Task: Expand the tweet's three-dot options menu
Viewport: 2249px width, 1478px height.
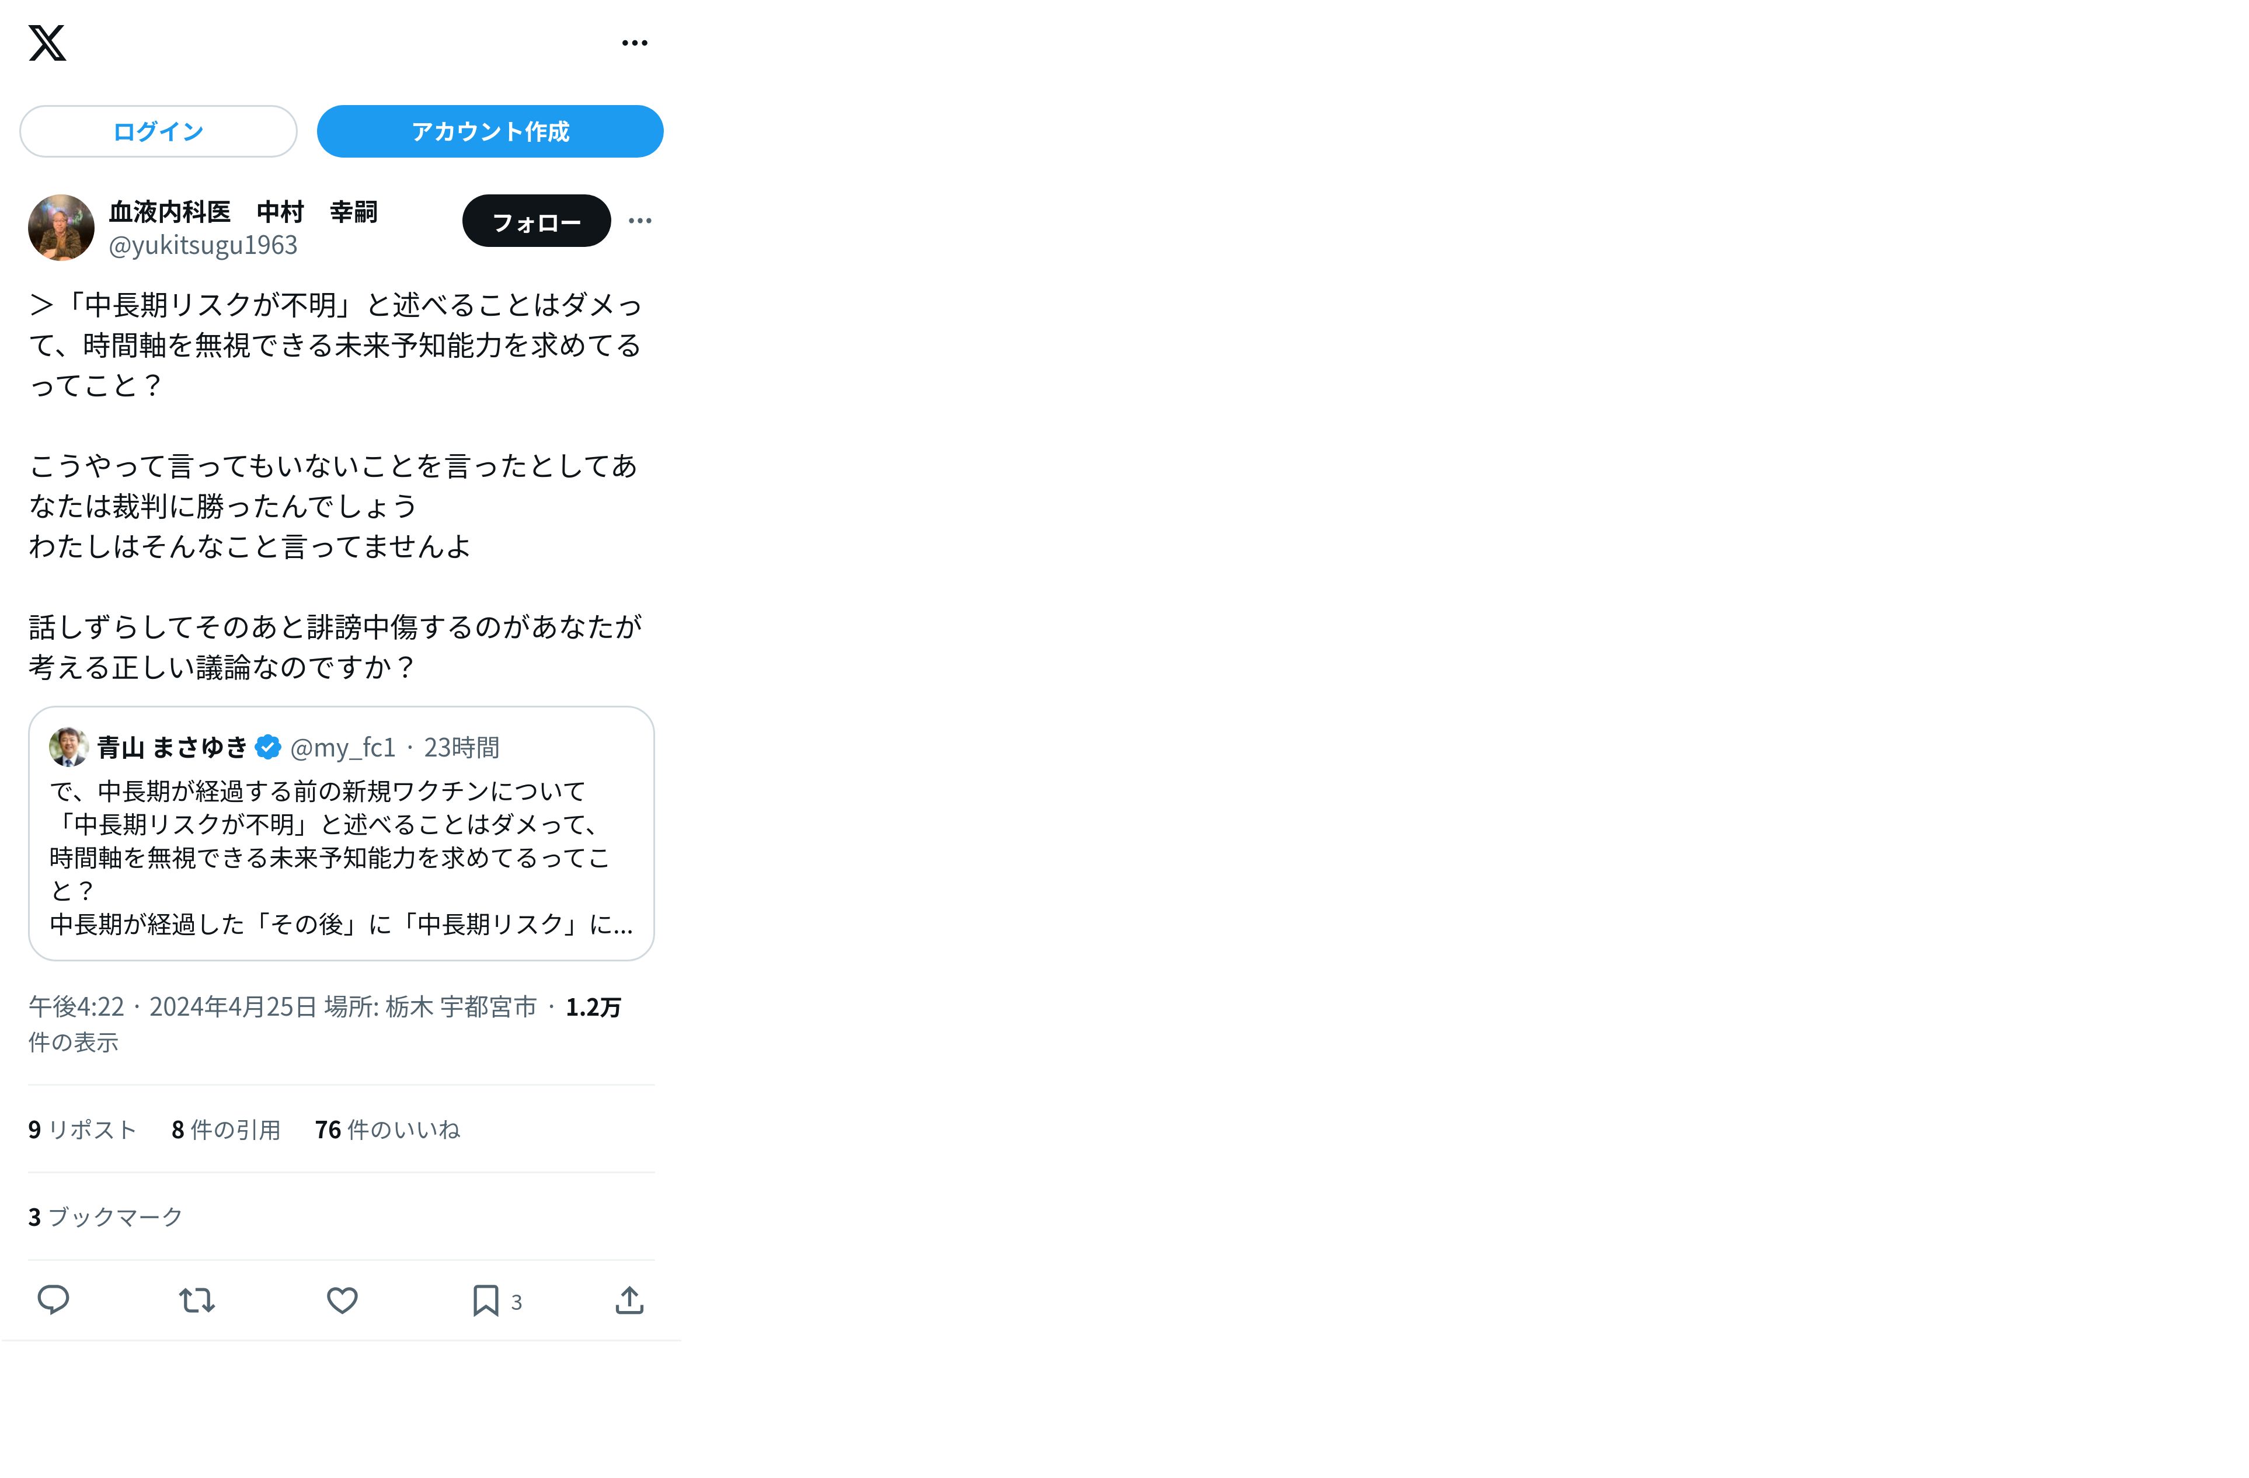Action: [x=640, y=221]
